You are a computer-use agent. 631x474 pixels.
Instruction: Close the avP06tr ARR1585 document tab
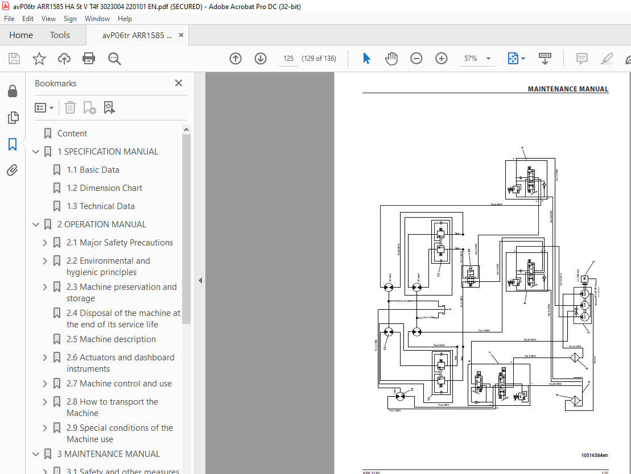point(181,35)
